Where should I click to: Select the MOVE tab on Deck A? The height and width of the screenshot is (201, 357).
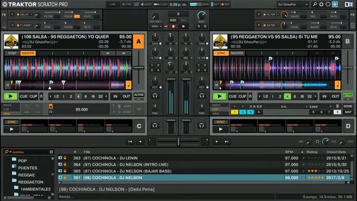click(x=7, y=106)
